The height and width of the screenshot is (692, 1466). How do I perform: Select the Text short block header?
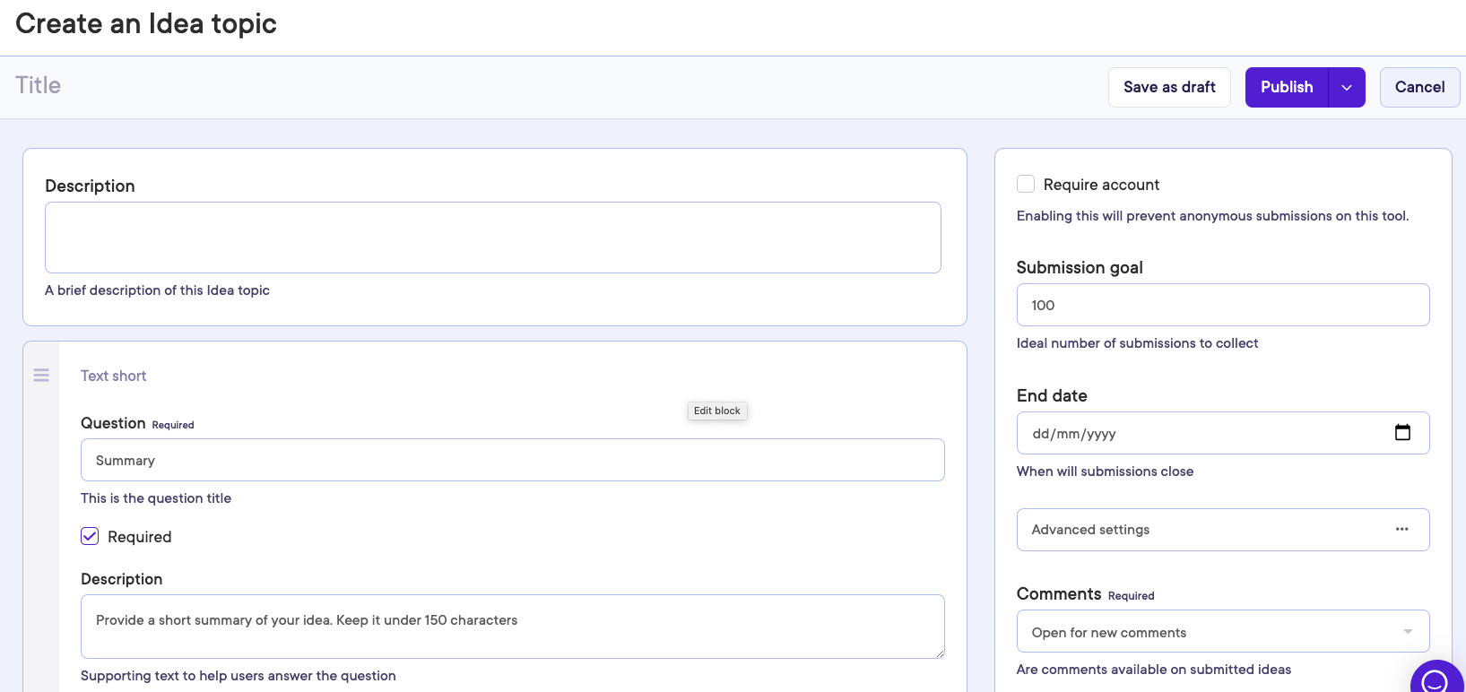click(x=114, y=376)
